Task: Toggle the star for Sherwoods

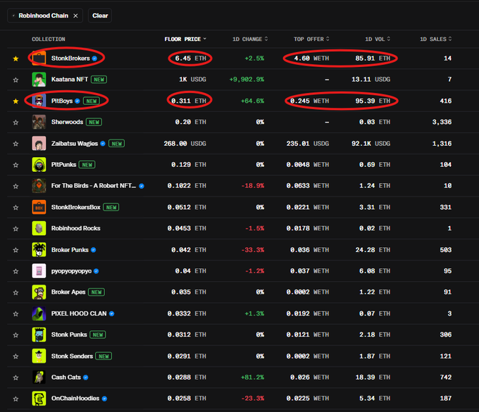Action: pos(16,123)
